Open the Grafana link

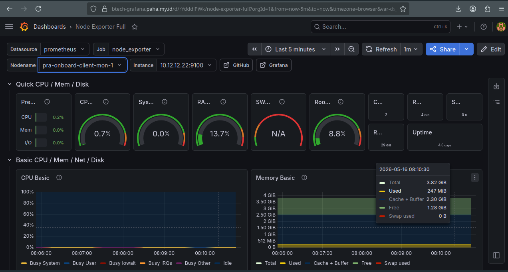click(x=274, y=65)
